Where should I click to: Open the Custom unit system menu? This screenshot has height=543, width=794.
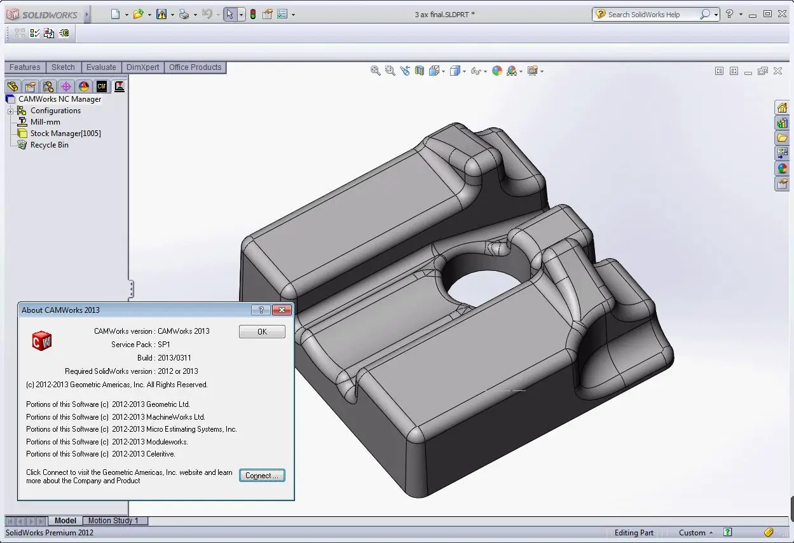[x=695, y=533]
